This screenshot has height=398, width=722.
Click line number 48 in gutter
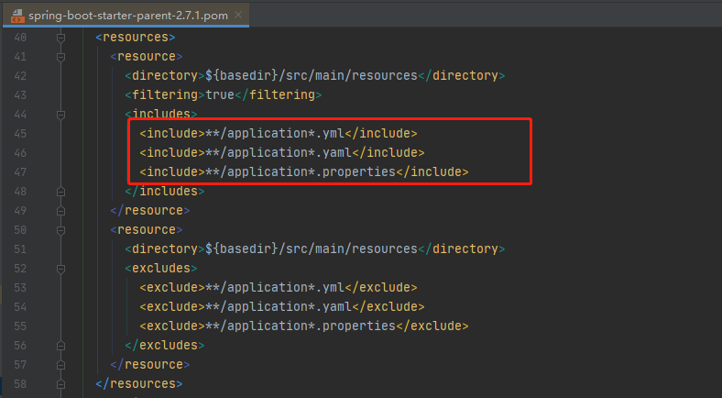[20, 191]
